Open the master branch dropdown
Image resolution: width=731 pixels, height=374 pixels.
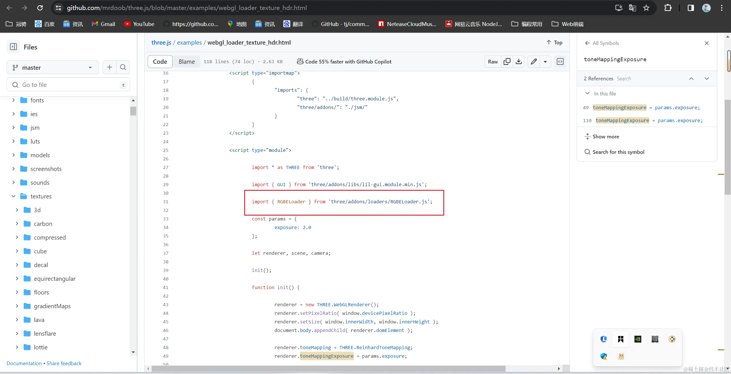tap(53, 67)
